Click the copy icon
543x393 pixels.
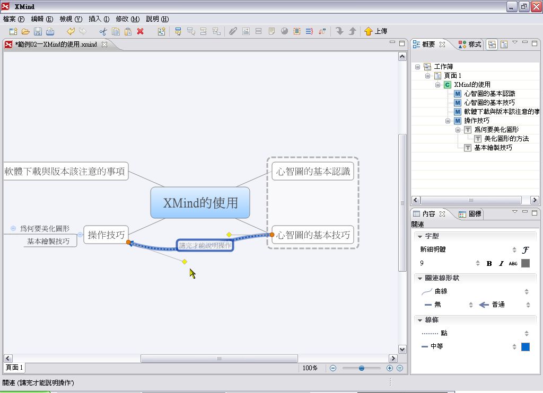[x=116, y=31]
